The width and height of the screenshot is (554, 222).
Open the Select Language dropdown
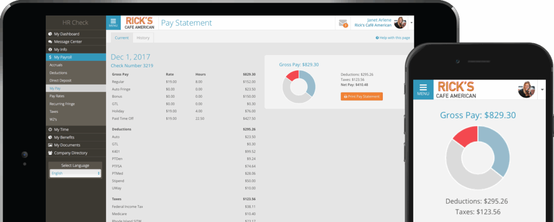[75, 173]
